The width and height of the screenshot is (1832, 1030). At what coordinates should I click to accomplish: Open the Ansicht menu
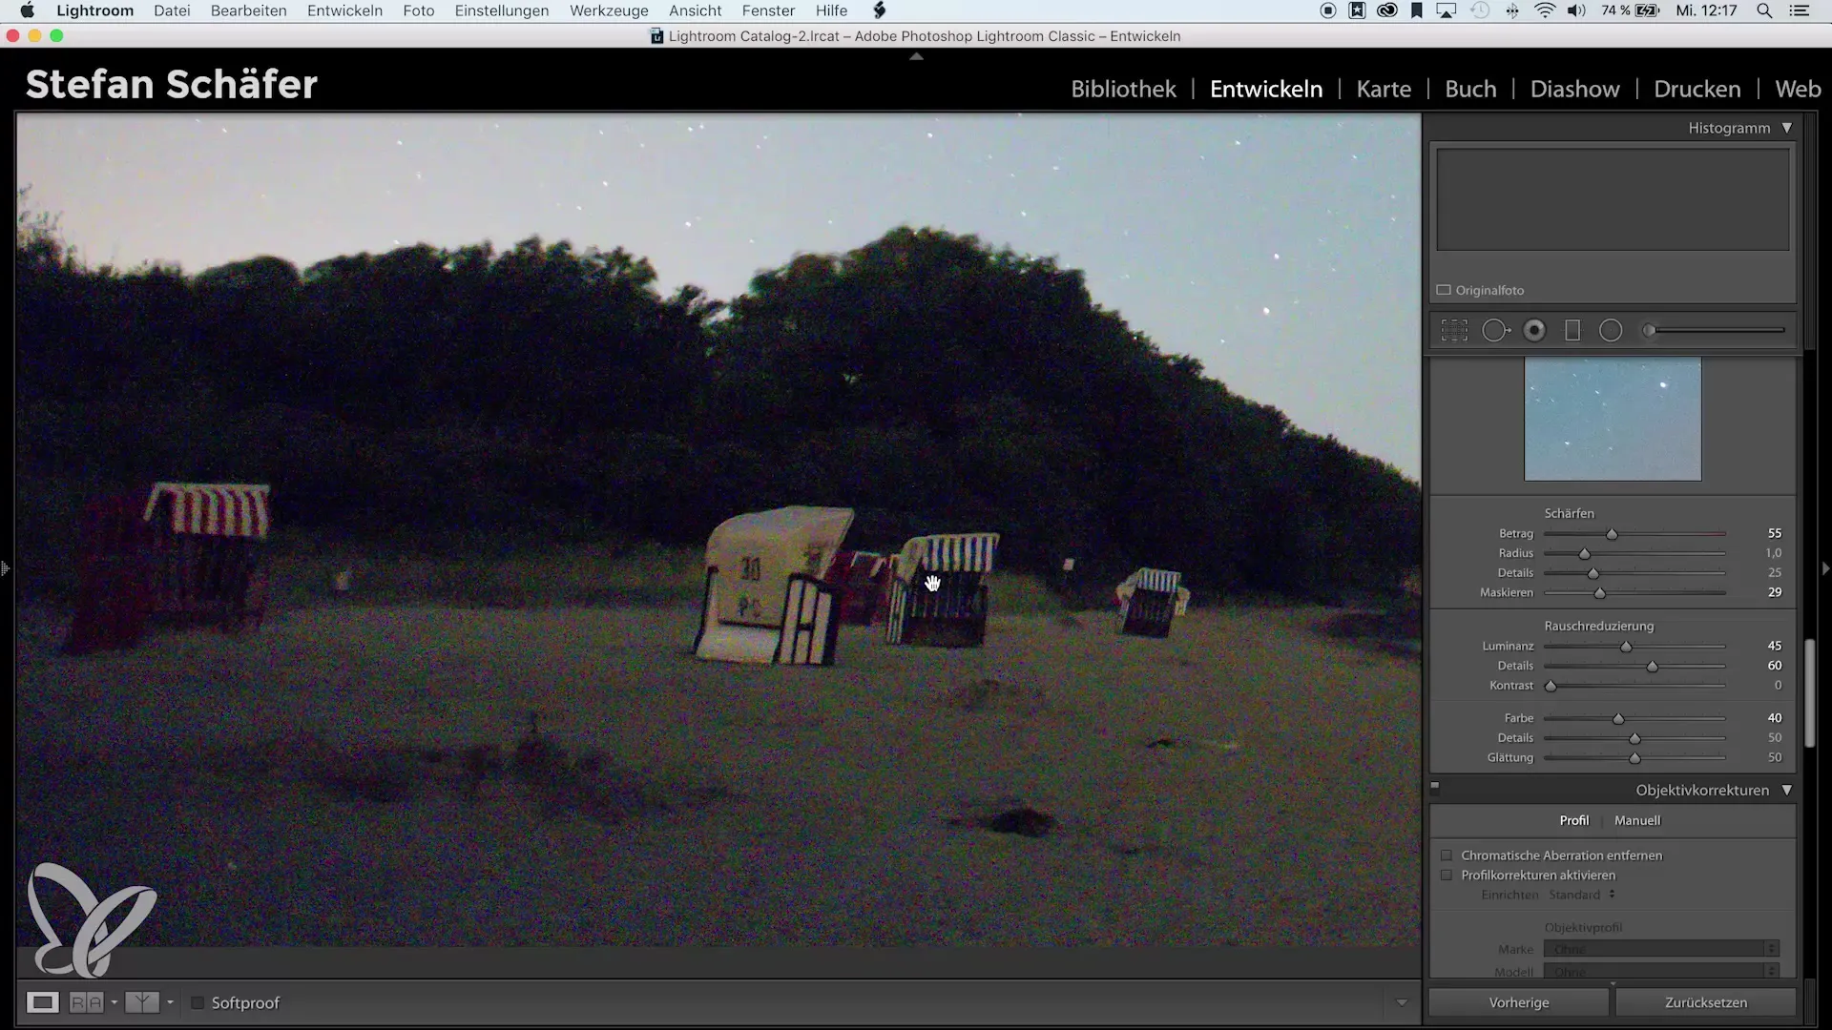pos(695,10)
